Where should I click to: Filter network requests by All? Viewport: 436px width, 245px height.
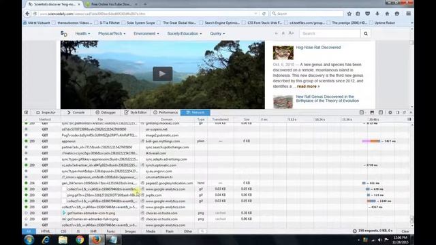coord(29,231)
